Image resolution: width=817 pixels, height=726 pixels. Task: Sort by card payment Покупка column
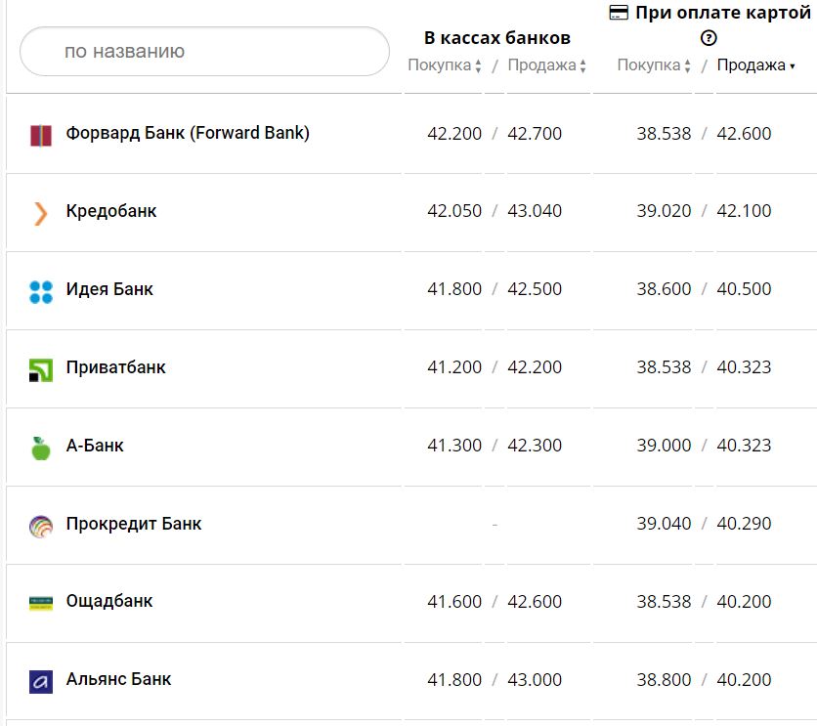coord(654,65)
